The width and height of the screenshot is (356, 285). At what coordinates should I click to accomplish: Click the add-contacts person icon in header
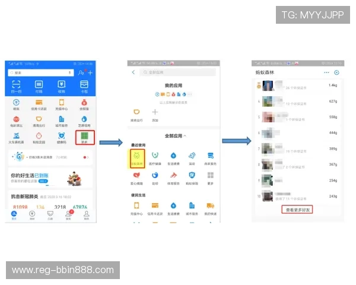(81, 72)
